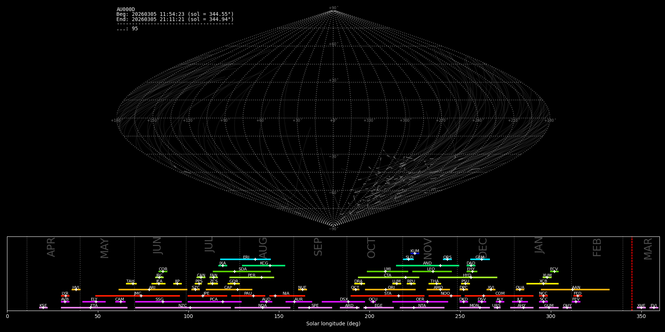The image size is (665, 332).
Task: Click the 150 tick on solar longitude axis
Action: tap(279, 316)
